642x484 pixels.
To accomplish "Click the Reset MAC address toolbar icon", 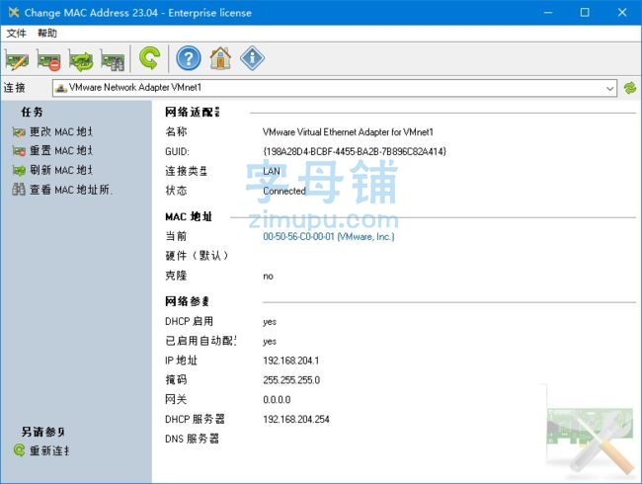I will [x=48, y=60].
